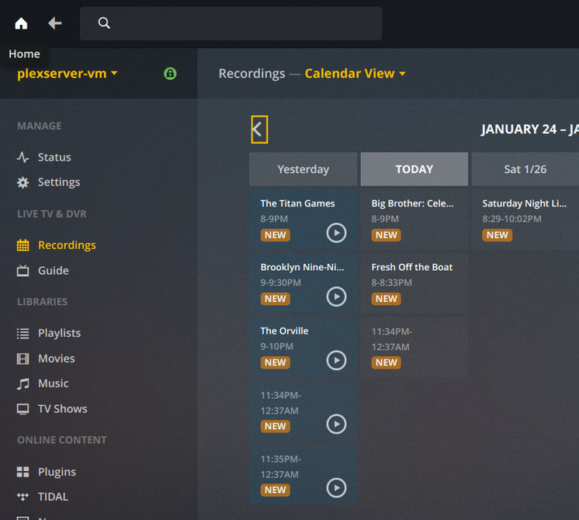Click the green secure connection lock icon
Screen dimensions: 579x520
[x=170, y=74]
